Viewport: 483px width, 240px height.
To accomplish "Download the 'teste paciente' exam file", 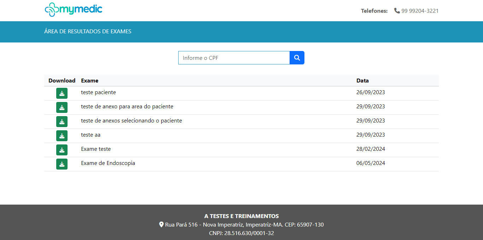I will point(62,93).
